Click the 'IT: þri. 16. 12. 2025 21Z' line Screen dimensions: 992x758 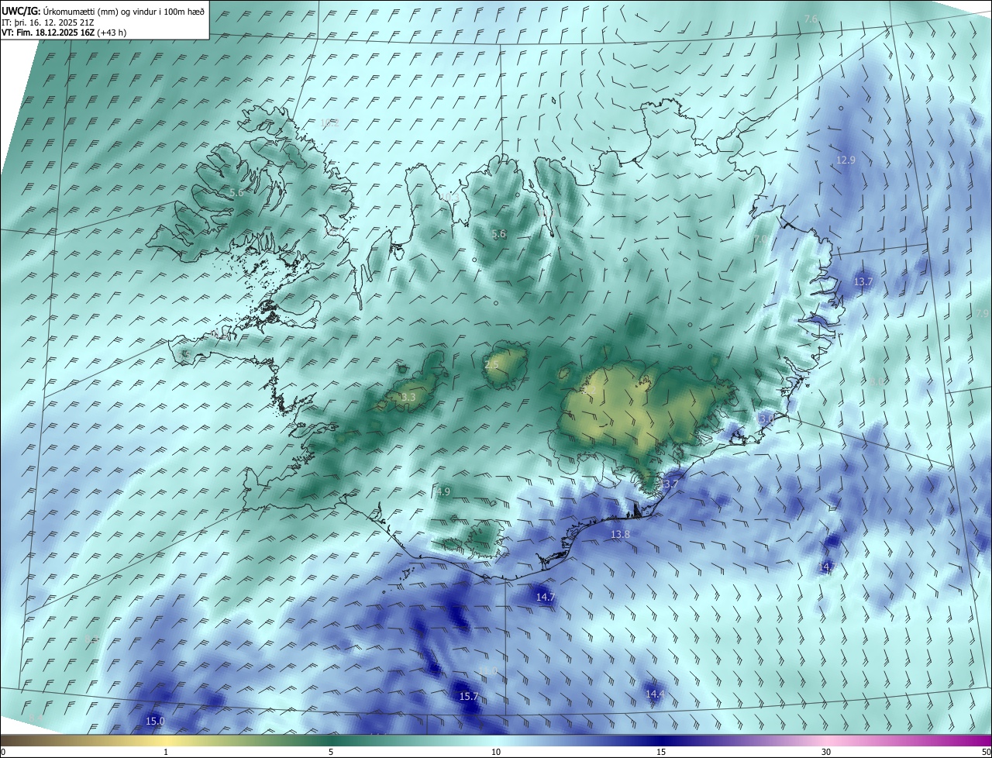click(x=48, y=22)
